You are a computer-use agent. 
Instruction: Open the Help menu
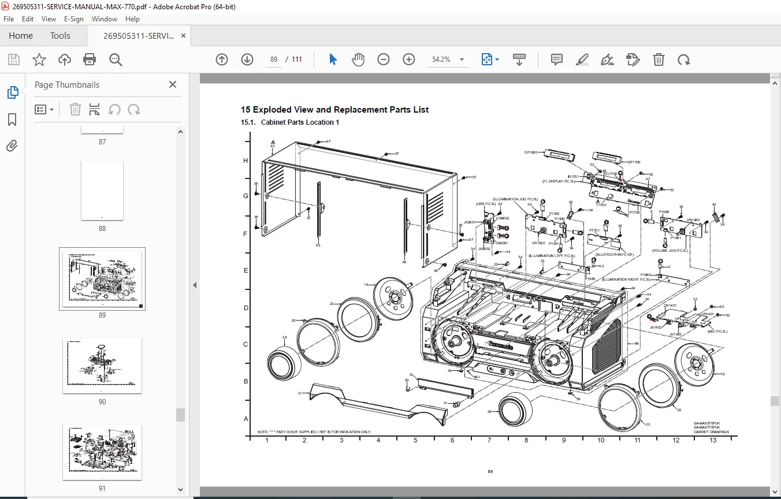pyautogui.click(x=132, y=19)
